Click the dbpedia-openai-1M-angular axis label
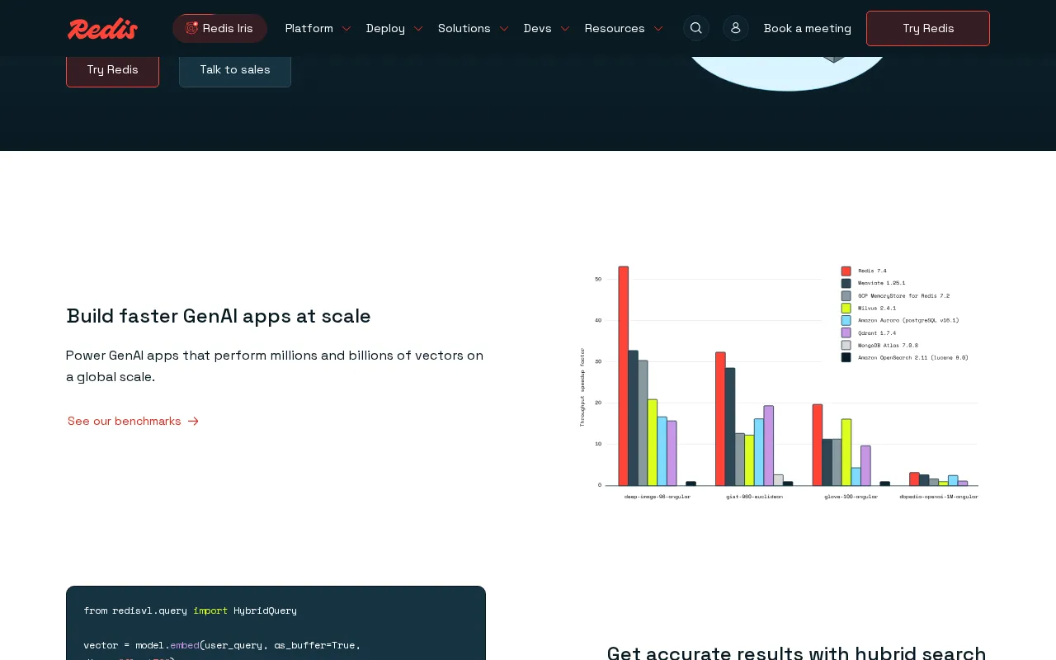The image size is (1056, 660). [x=939, y=497]
